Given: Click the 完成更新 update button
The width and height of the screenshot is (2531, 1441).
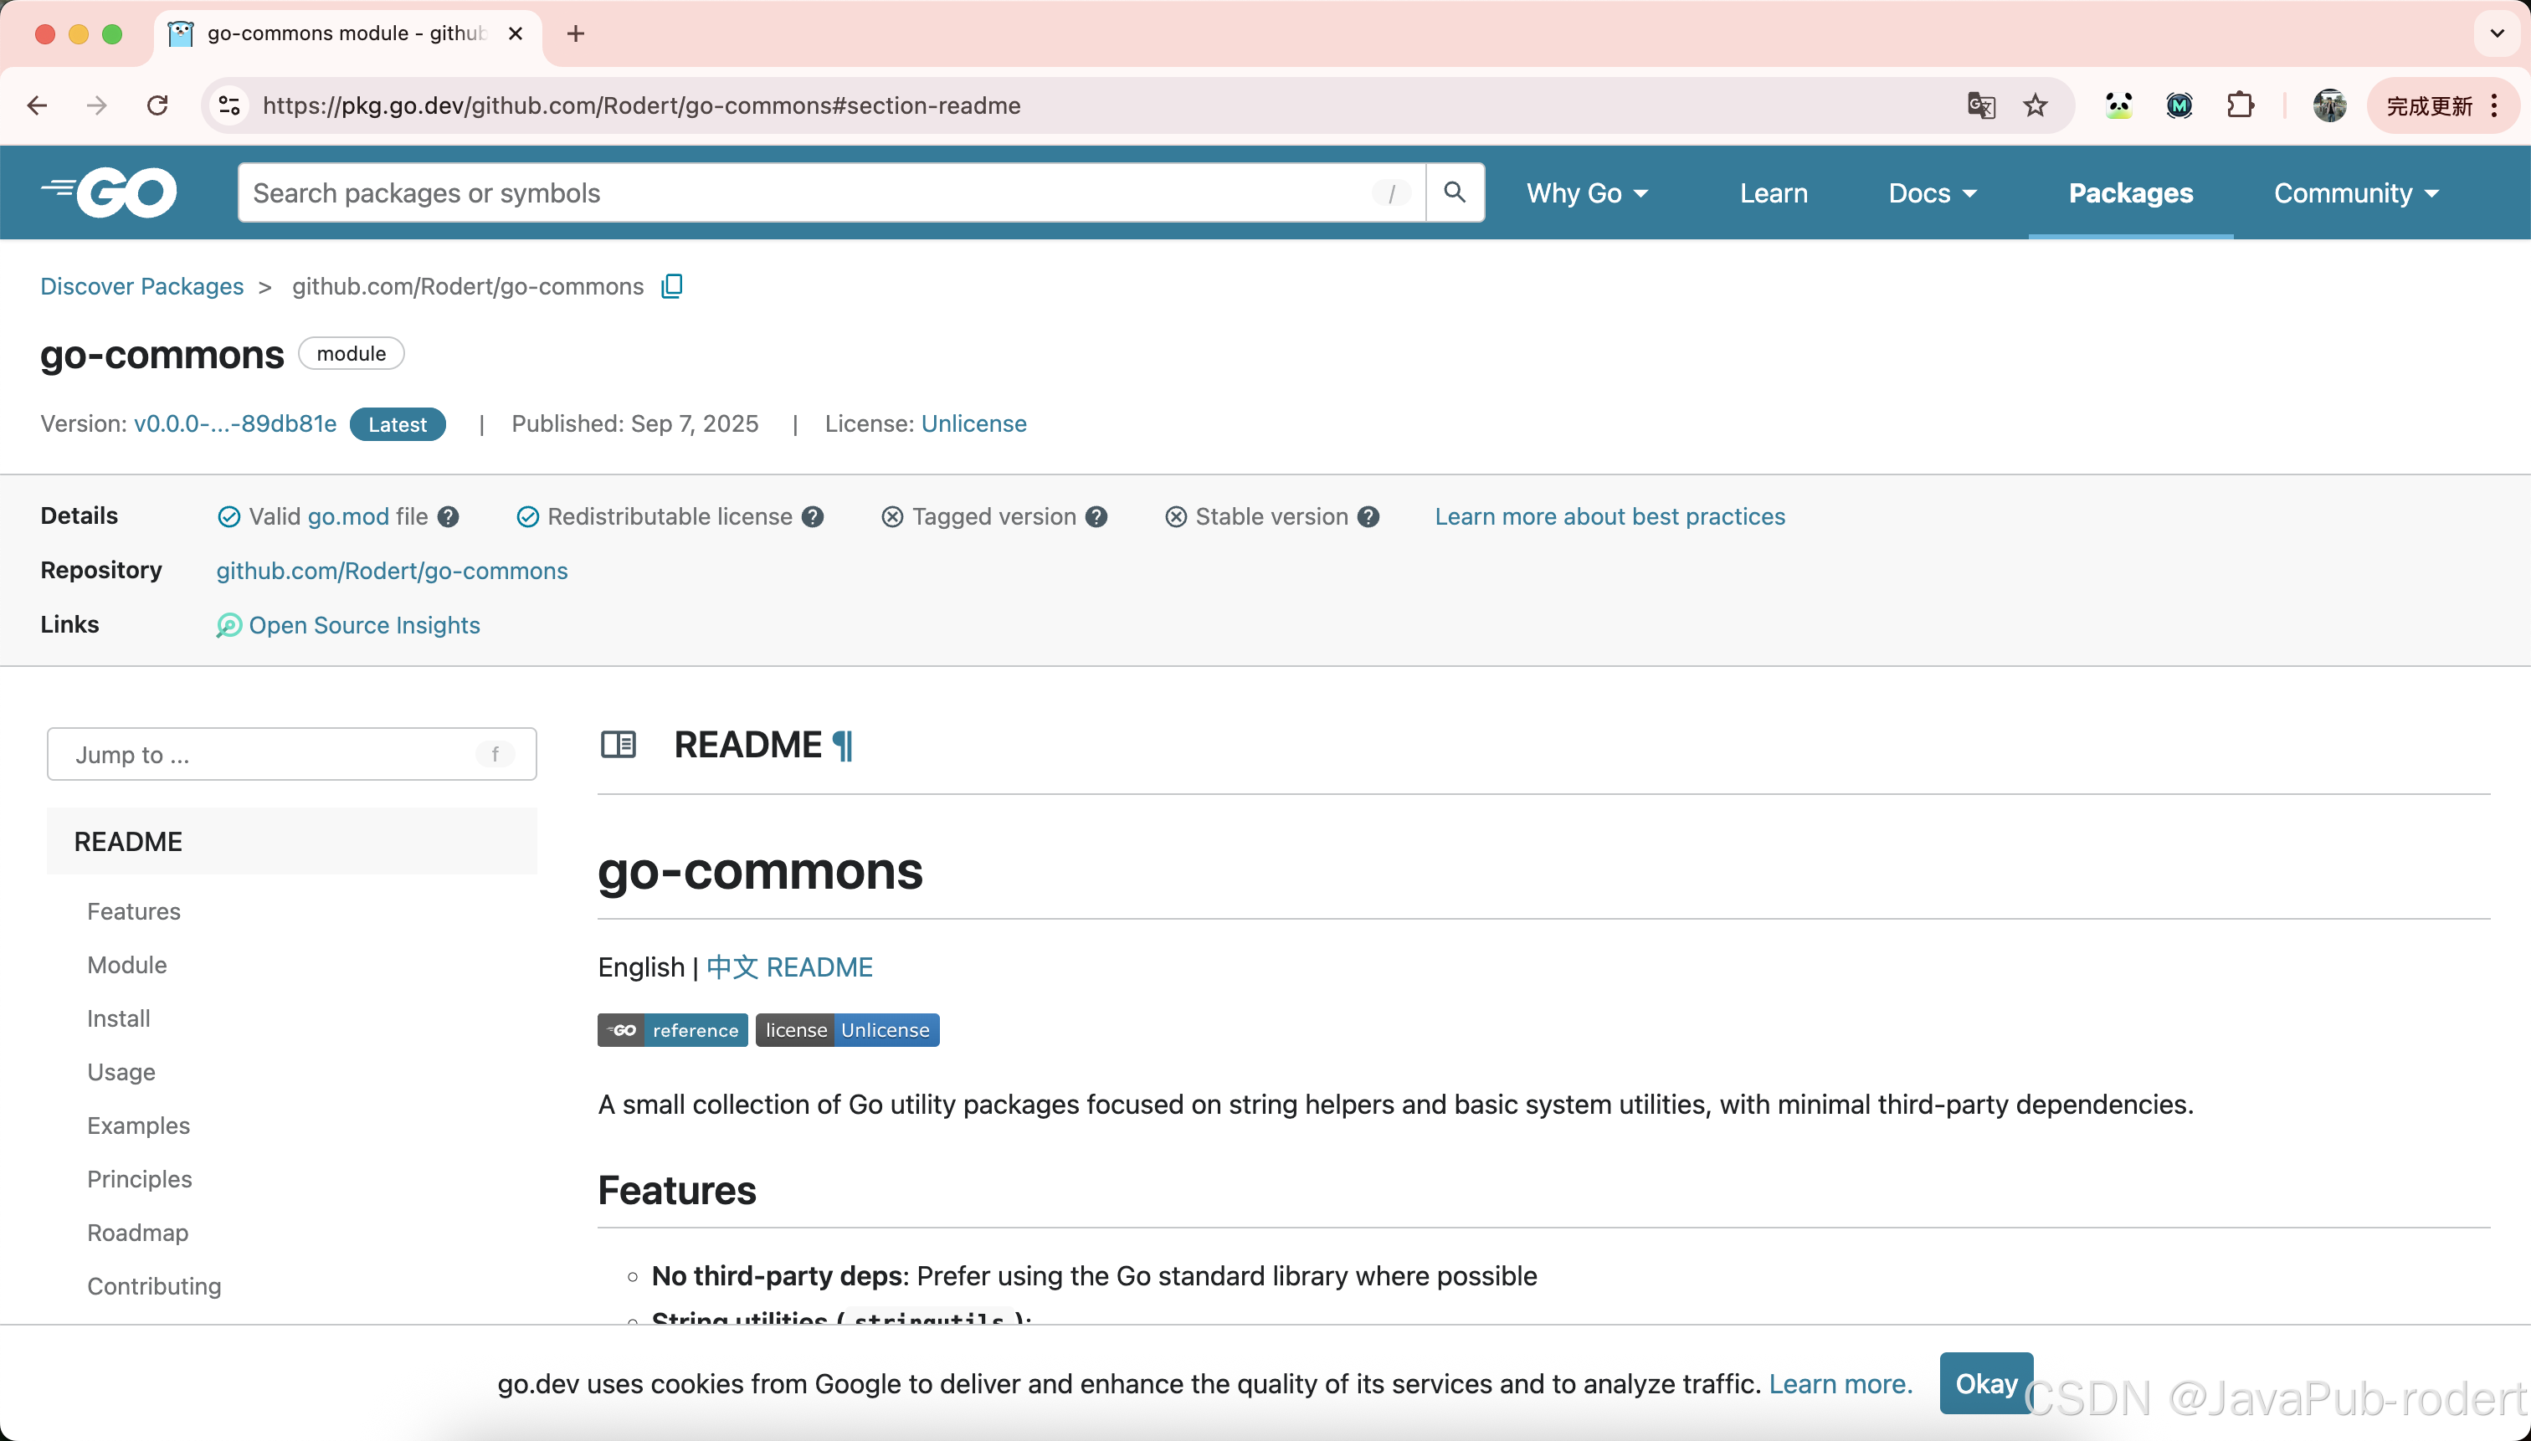Looking at the screenshot, I should pos(2429,105).
